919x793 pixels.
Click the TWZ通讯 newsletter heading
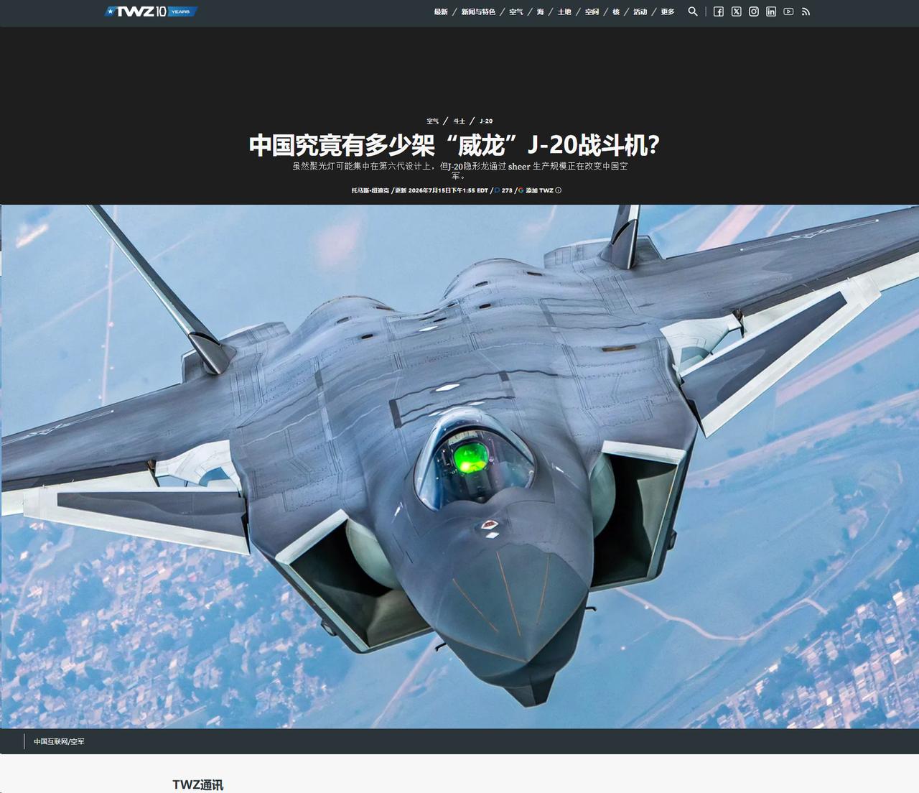[198, 784]
